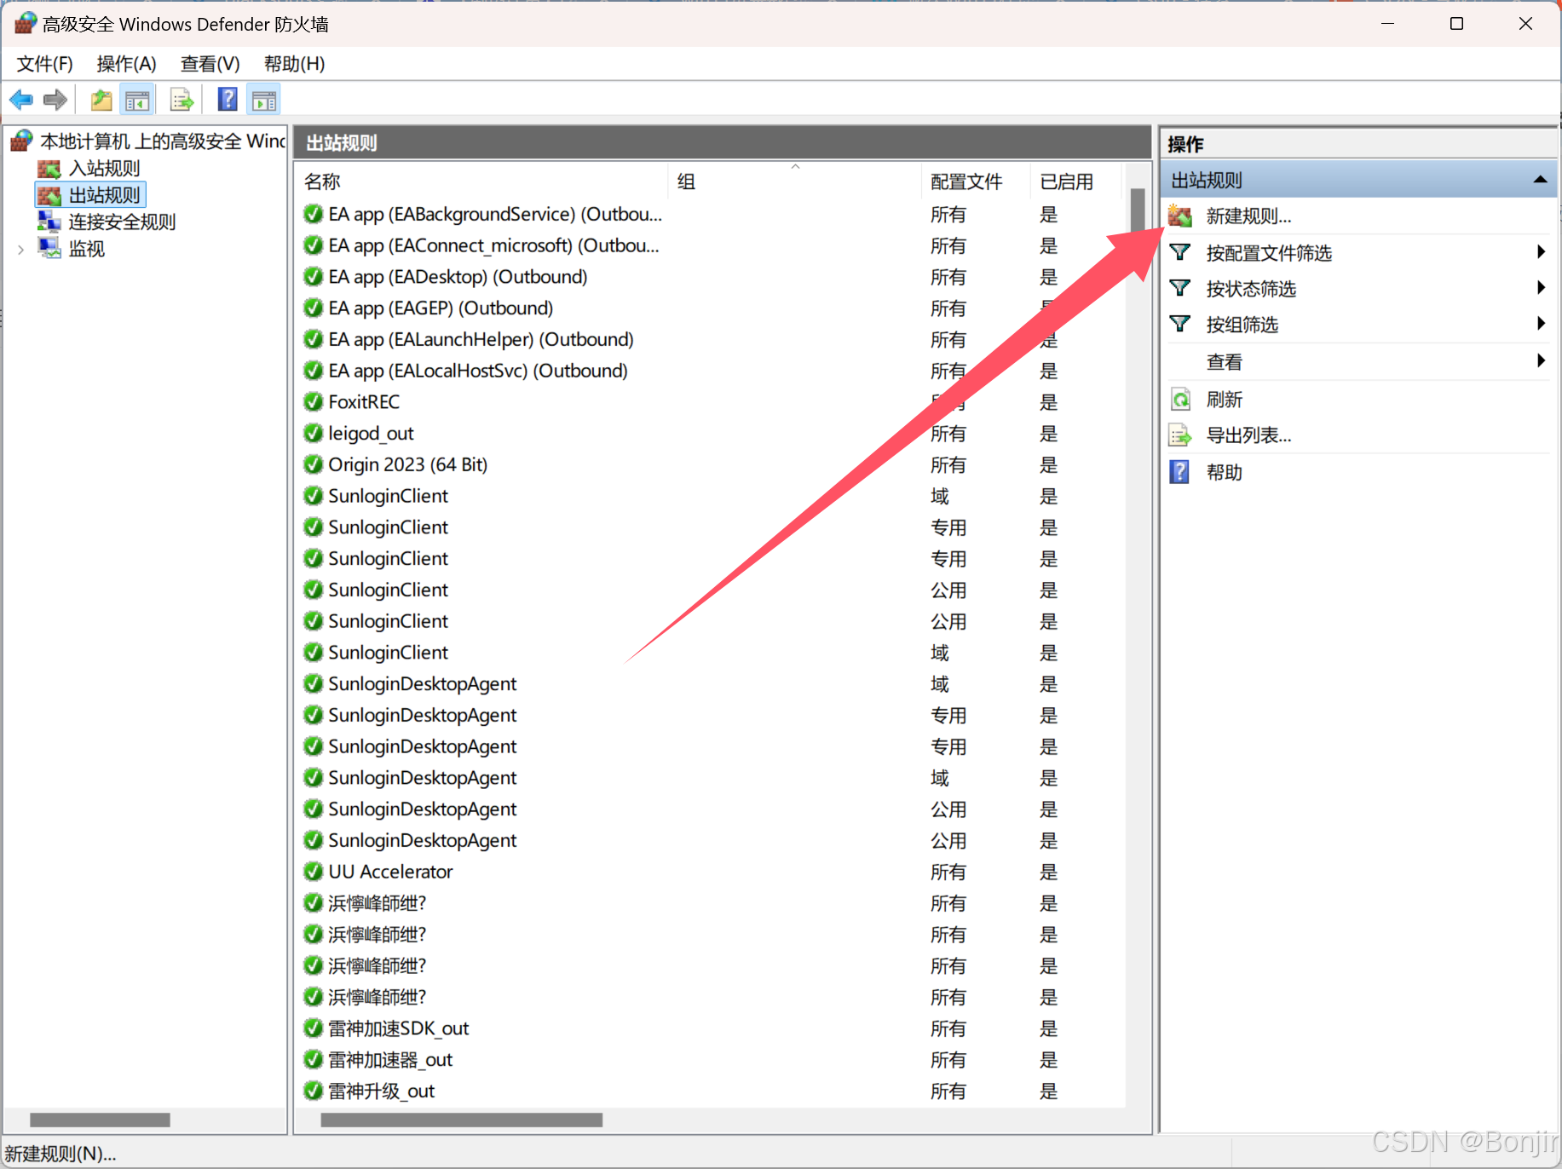This screenshot has width=1562, height=1169.
Task: Click the inbound rules icon in tree
Action: click(49, 169)
